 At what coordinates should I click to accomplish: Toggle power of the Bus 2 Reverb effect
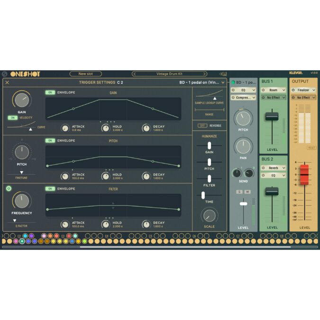263,168
